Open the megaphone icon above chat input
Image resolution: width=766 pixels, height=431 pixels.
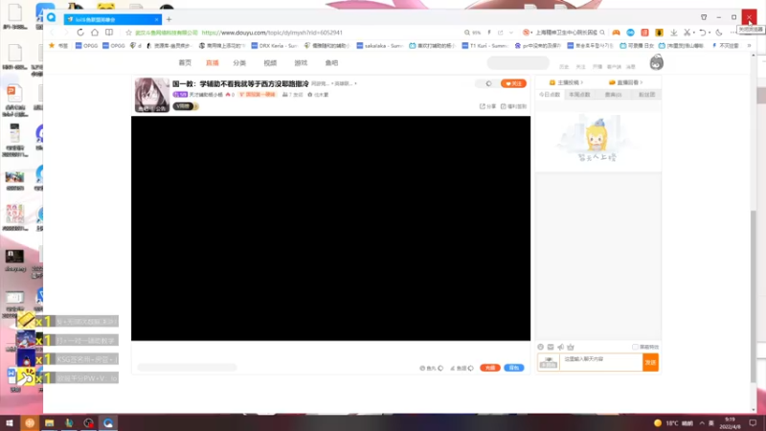561,347
